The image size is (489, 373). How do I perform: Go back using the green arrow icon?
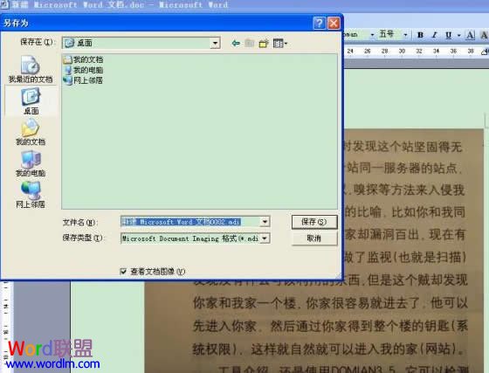(x=236, y=44)
